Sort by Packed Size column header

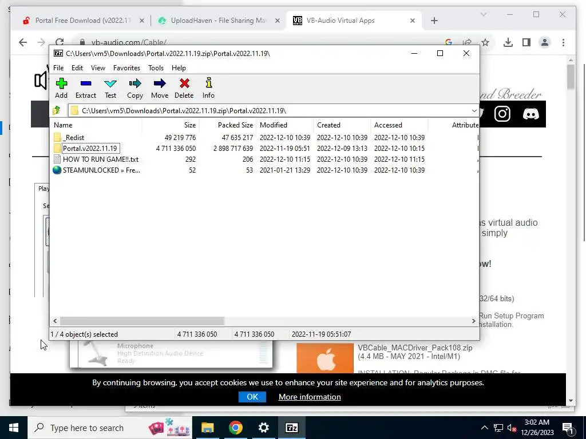[x=228, y=125]
